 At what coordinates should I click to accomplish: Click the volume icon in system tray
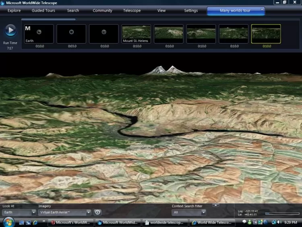click(x=279, y=222)
